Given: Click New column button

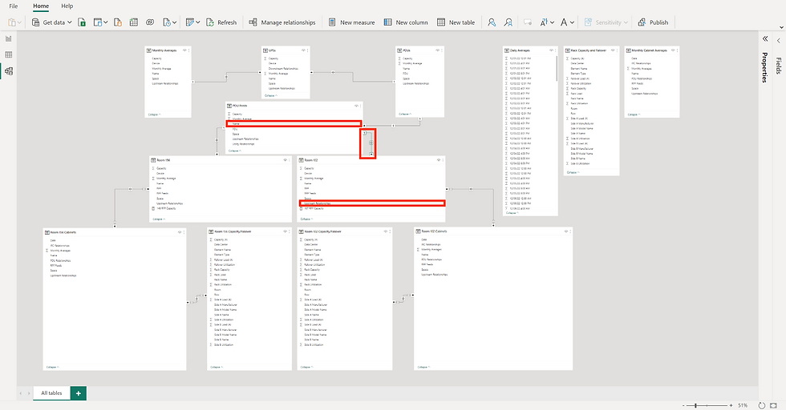Looking at the screenshot, I should point(406,22).
